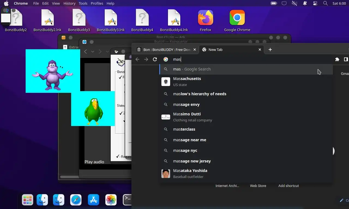This screenshot has width=349, height=209.
Task: Open the Edit menu
Action: pos(46,3)
